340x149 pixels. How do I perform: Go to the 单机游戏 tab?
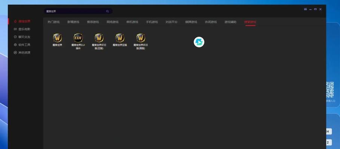point(132,22)
